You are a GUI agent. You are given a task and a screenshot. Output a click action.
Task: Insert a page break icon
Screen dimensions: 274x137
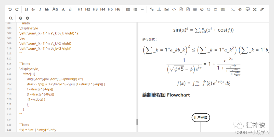coord(223,9)
